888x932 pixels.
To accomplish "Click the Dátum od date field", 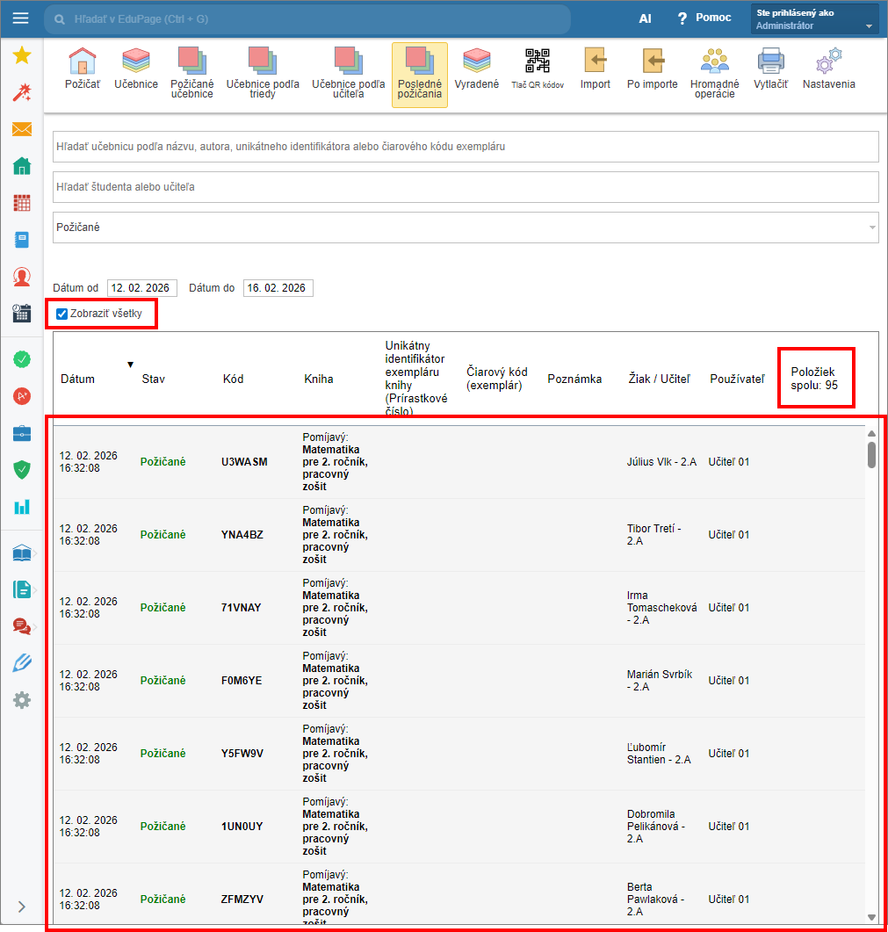I will click(141, 288).
